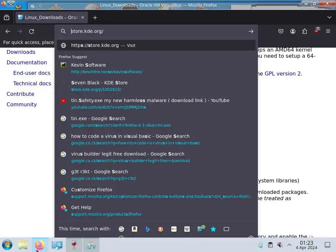This screenshot has height=252, width=336.
Task: Search this time with Google
Action: tap(121, 229)
